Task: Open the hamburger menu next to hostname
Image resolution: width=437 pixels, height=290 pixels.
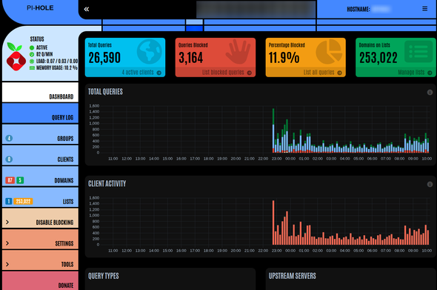Action: tap(424, 9)
